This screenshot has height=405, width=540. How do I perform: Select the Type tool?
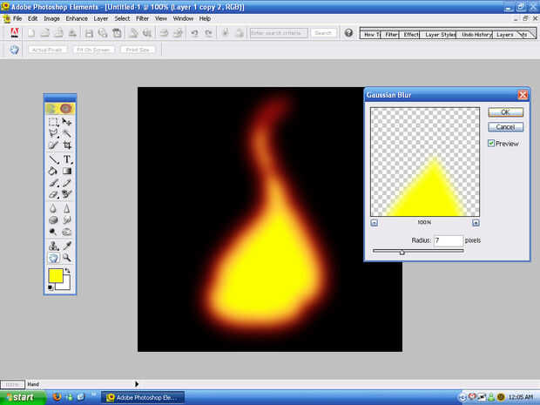coord(66,159)
